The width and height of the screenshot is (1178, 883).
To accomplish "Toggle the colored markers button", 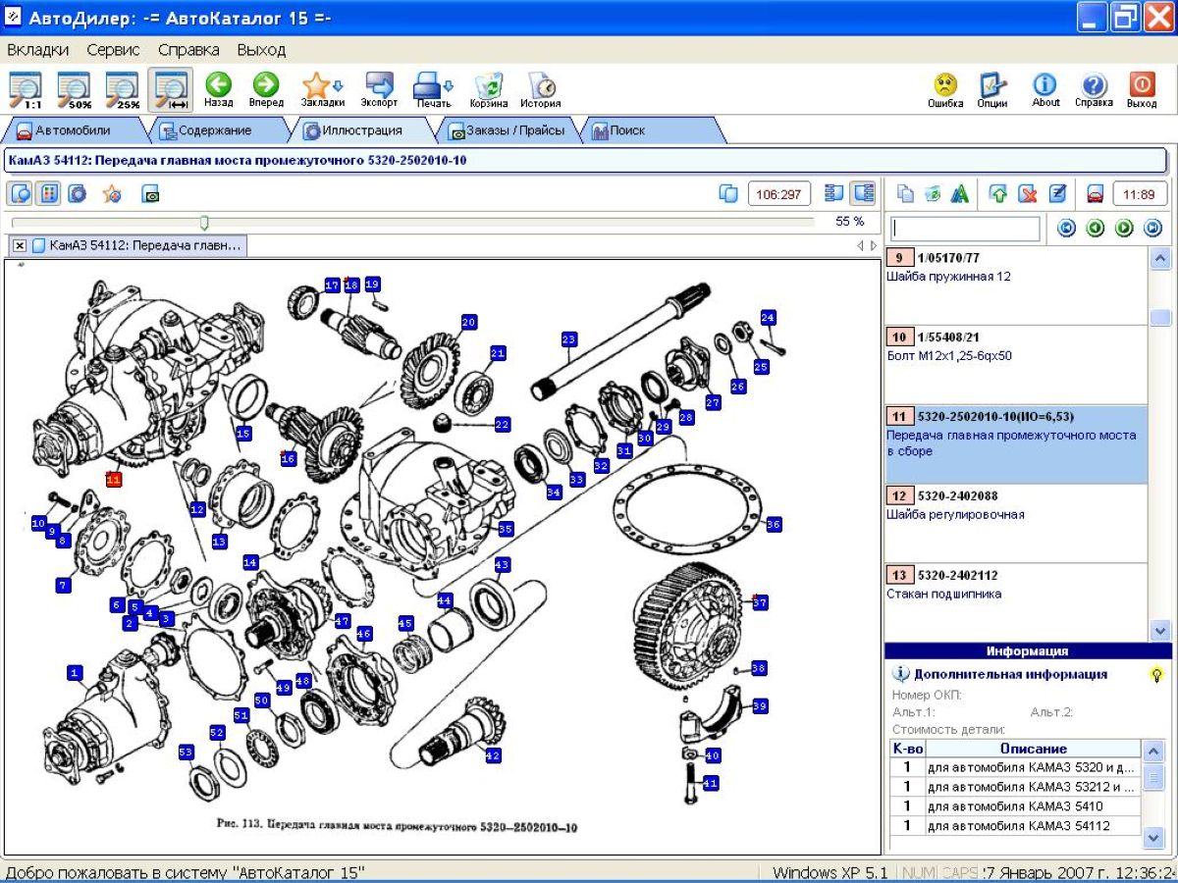I will coord(48,193).
